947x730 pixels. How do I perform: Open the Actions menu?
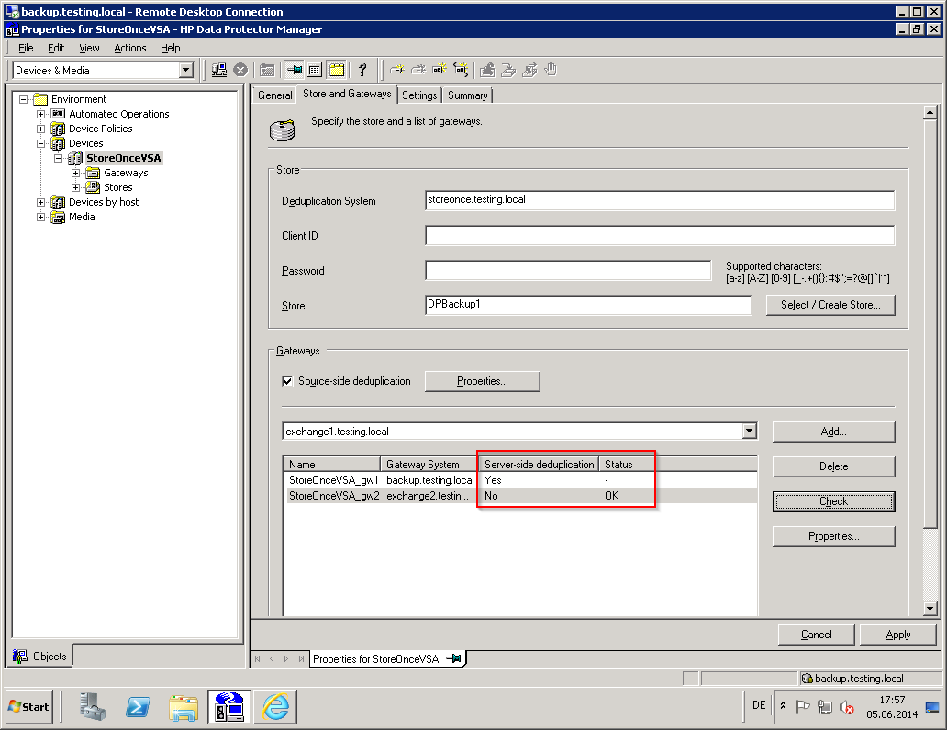[x=130, y=48]
